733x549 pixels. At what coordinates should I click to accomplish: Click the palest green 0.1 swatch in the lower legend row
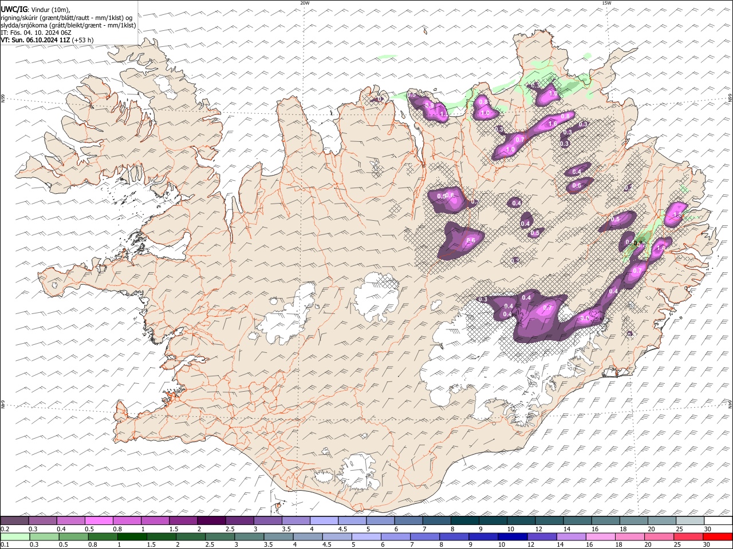[x=15, y=537]
